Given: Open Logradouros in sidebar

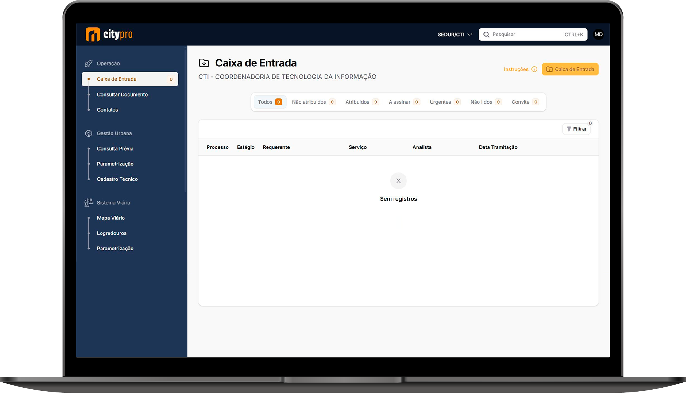Looking at the screenshot, I should (111, 233).
